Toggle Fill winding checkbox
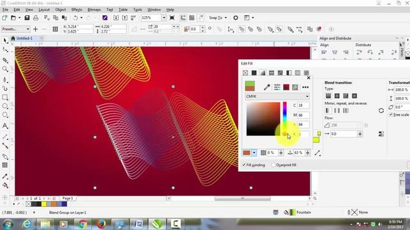The width and height of the screenshot is (410, 230). [x=243, y=165]
